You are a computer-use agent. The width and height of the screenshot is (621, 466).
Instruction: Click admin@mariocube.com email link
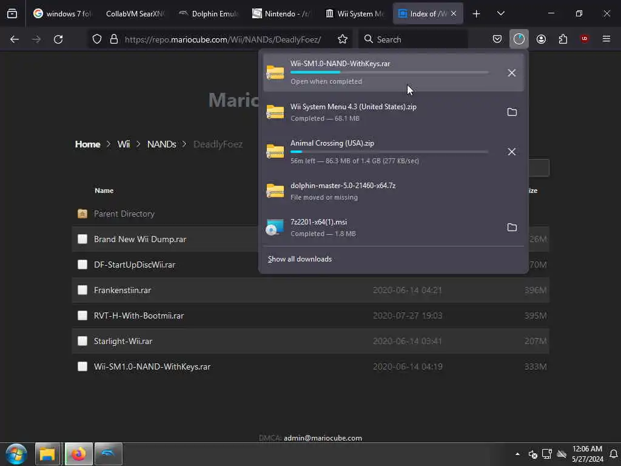point(323,438)
